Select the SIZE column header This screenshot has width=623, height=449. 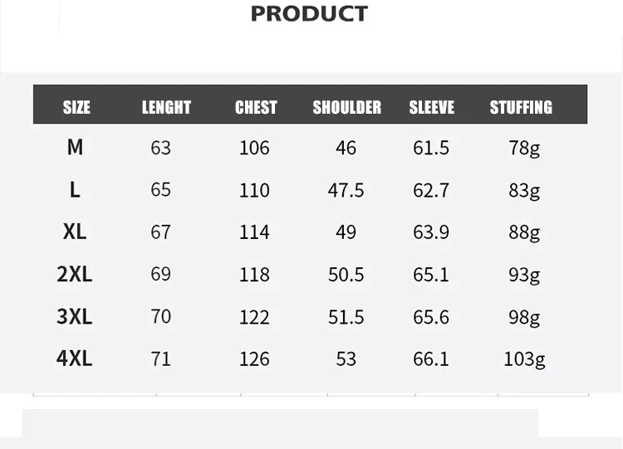click(x=76, y=107)
